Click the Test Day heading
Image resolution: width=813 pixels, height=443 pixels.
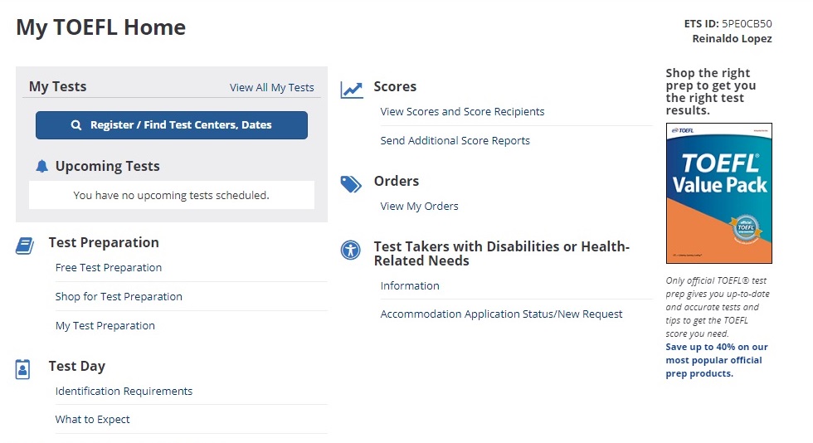pos(76,366)
